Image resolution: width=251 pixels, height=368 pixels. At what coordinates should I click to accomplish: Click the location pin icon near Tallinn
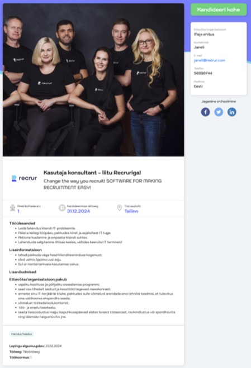120,208
